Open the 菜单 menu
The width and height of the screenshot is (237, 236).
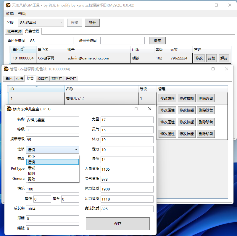point(10,14)
